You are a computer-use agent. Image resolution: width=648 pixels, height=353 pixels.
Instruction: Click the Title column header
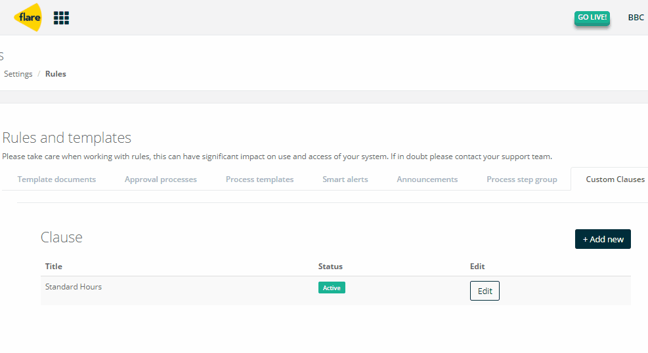tap(54, 267)
